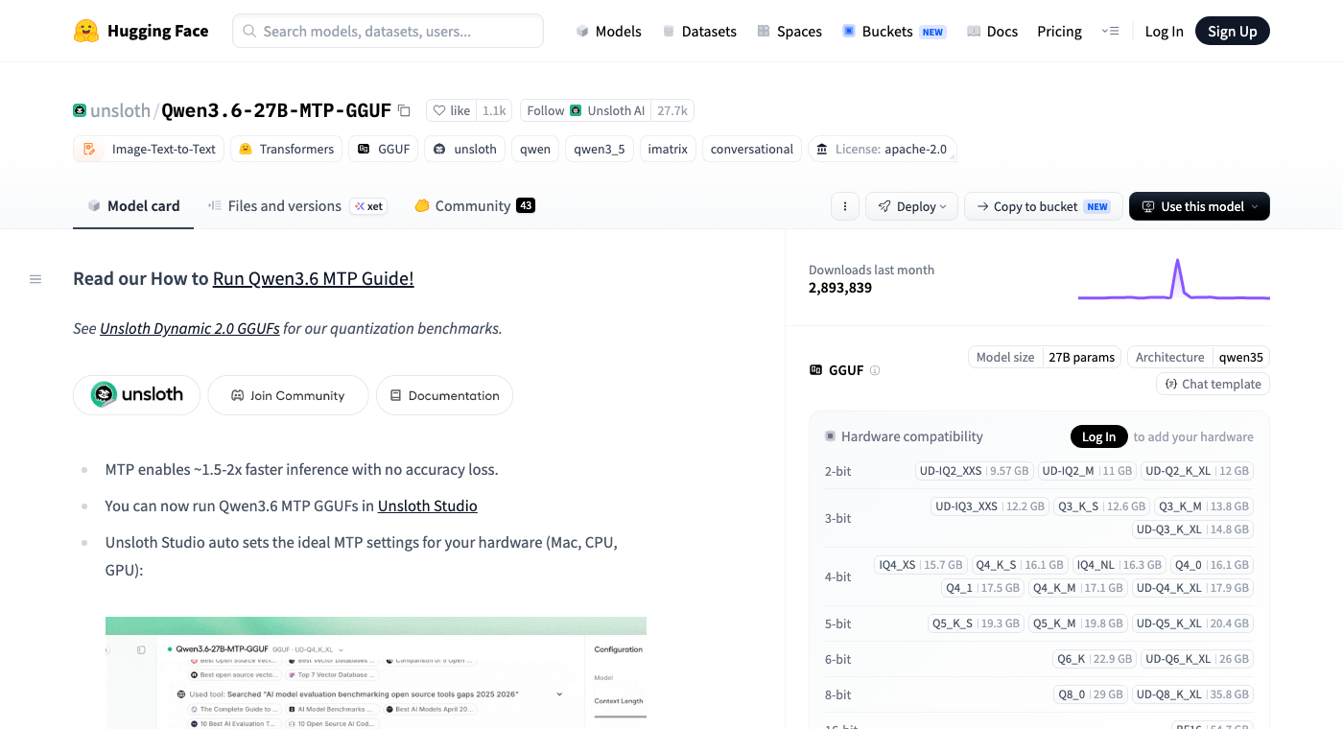Click the Image-Text-to-Text tag
This screenshot has height=729, width=1343.
point(149,149)
